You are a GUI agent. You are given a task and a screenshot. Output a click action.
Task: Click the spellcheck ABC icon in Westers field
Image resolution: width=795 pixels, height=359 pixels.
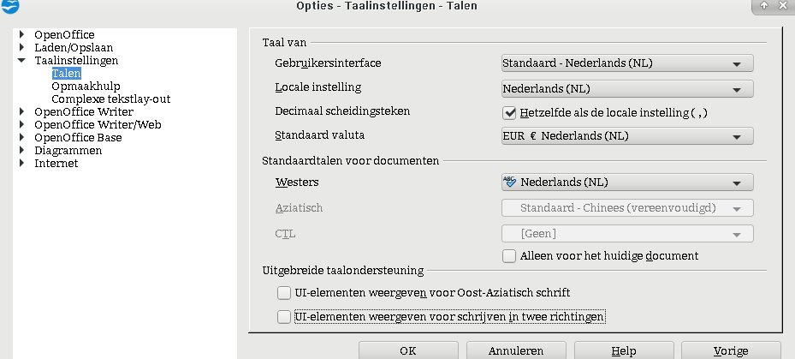(x=511, y=182)
